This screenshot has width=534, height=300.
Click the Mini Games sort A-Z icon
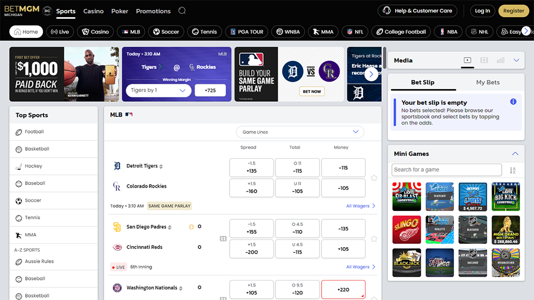point(513,170)
